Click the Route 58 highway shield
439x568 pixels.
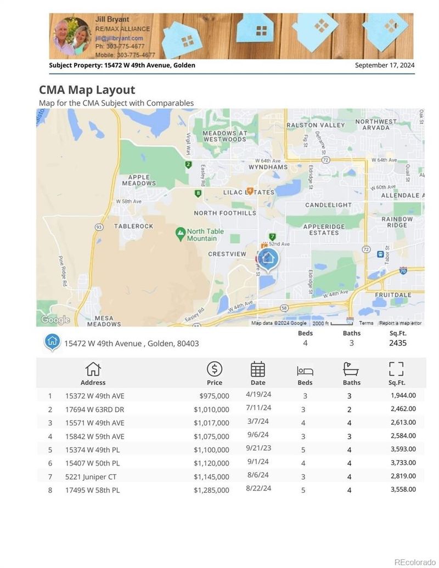pos(285,308)
